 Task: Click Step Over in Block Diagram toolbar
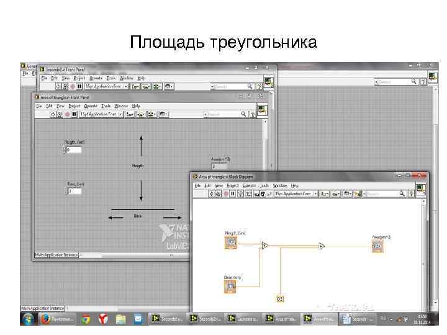(x=263, y=194)
